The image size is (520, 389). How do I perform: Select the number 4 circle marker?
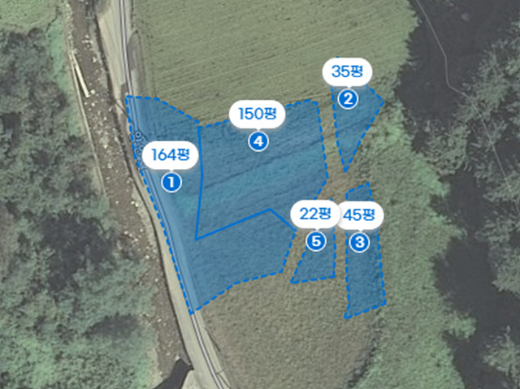point(258,141)
